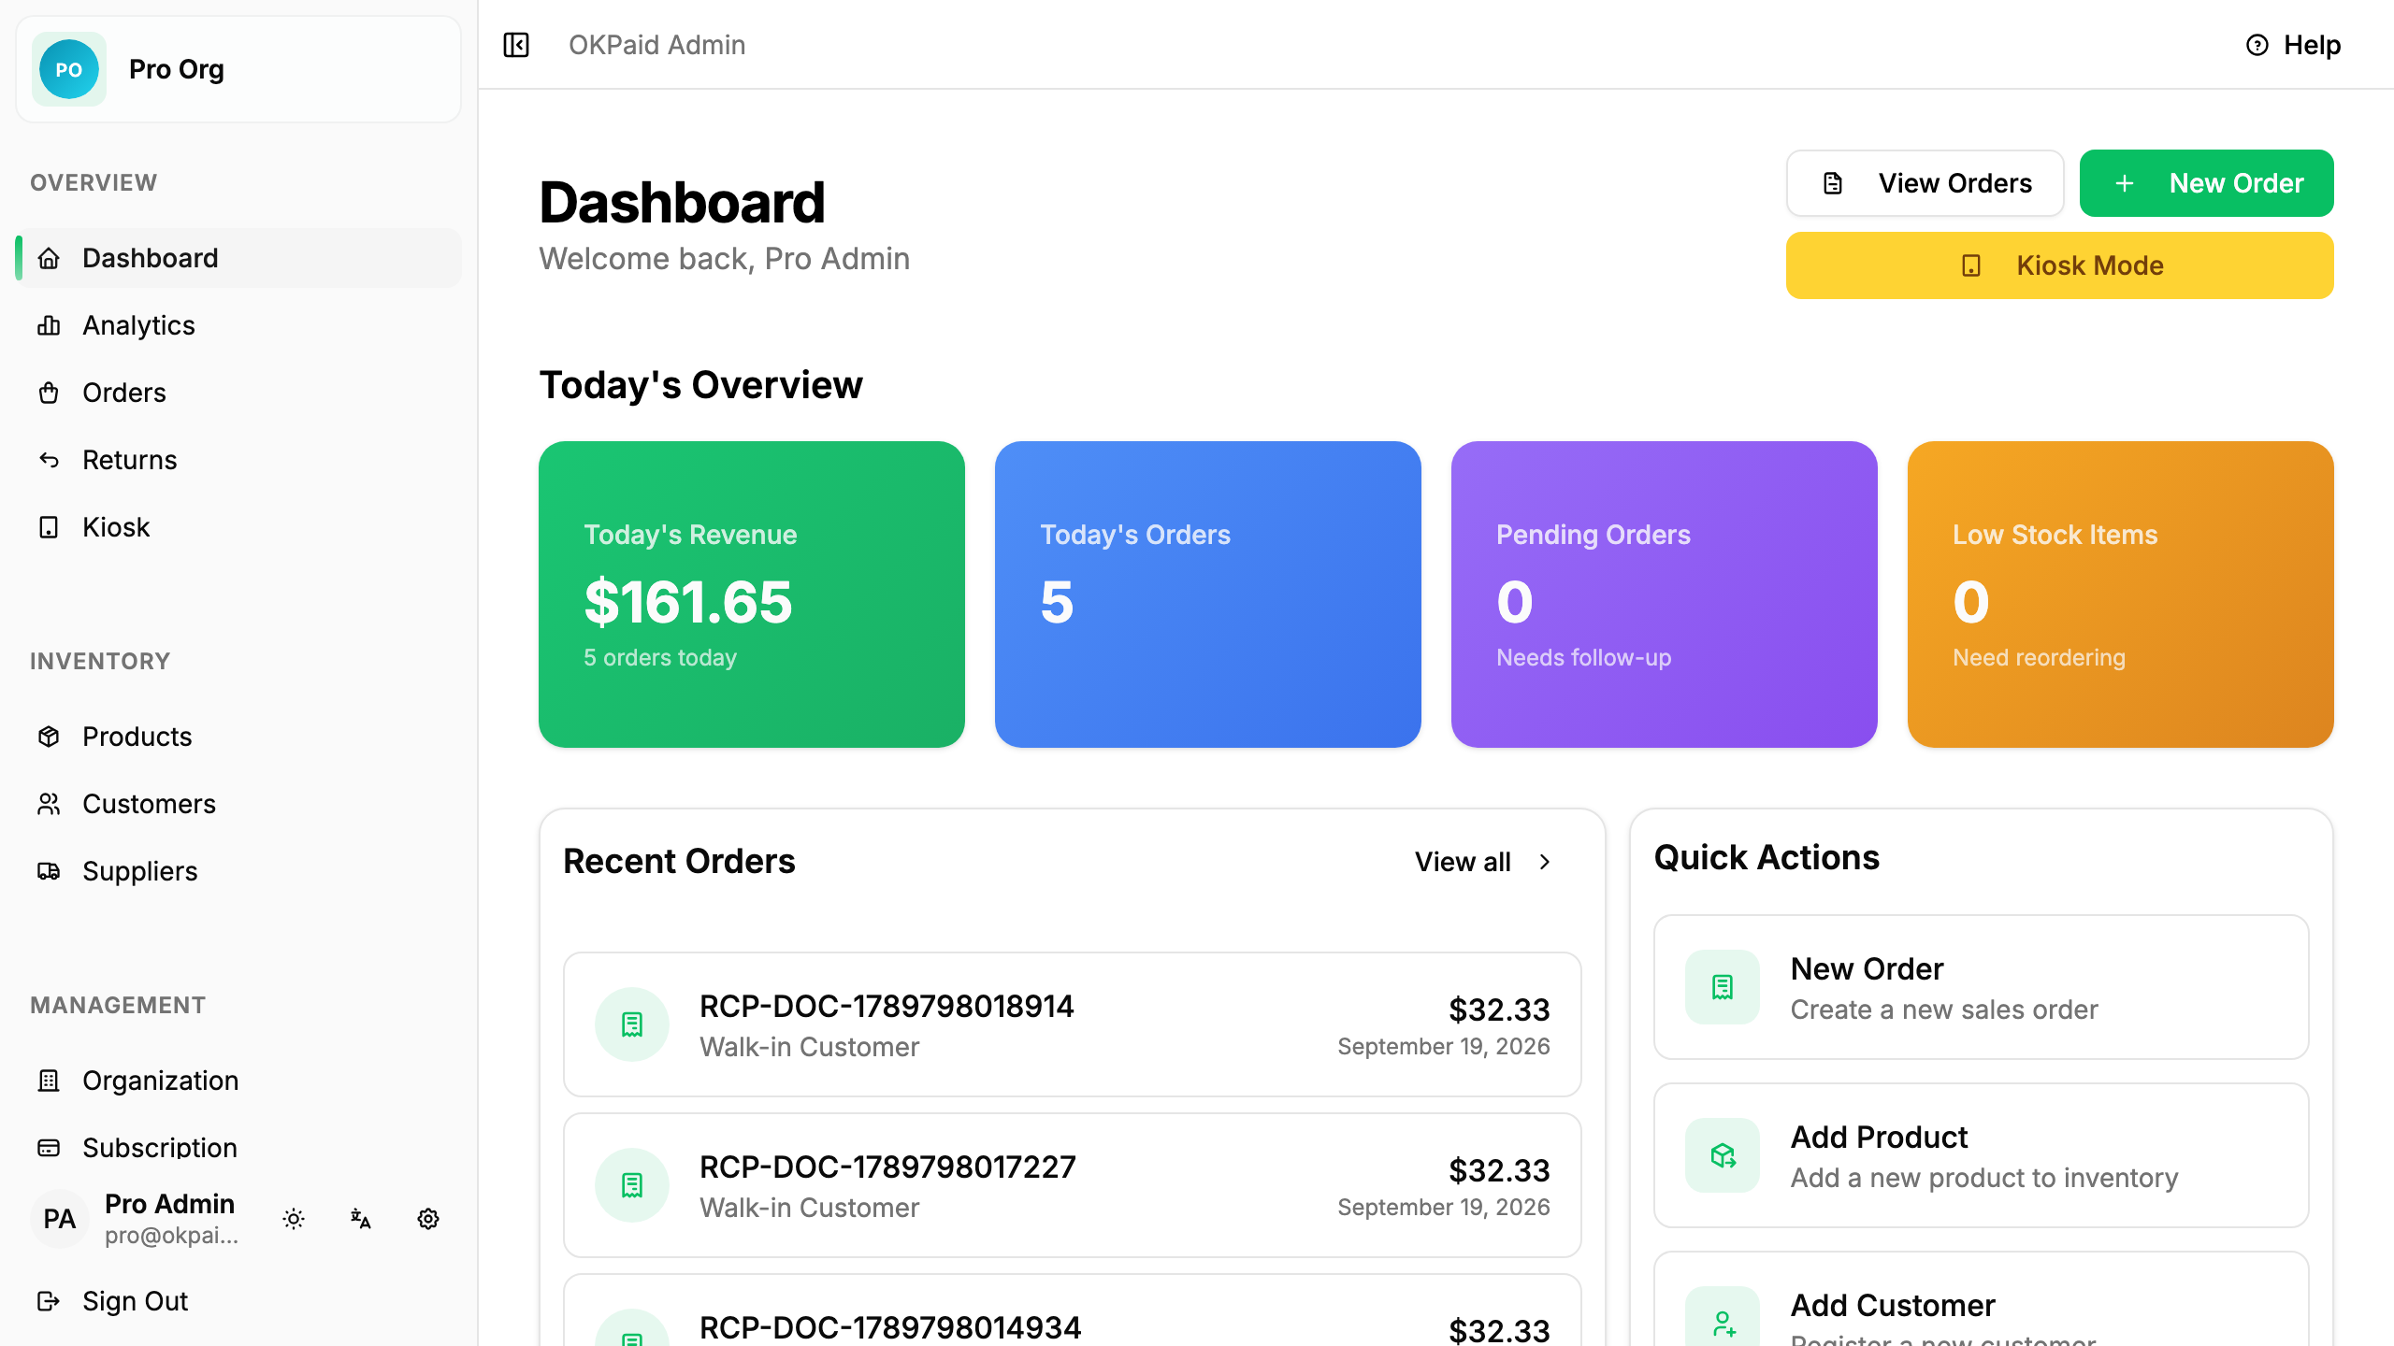
Task: Go to Dashboard in sidebar
Action: (x=239, y=258)
